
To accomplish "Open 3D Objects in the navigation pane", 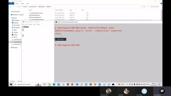I will [17, 20].
